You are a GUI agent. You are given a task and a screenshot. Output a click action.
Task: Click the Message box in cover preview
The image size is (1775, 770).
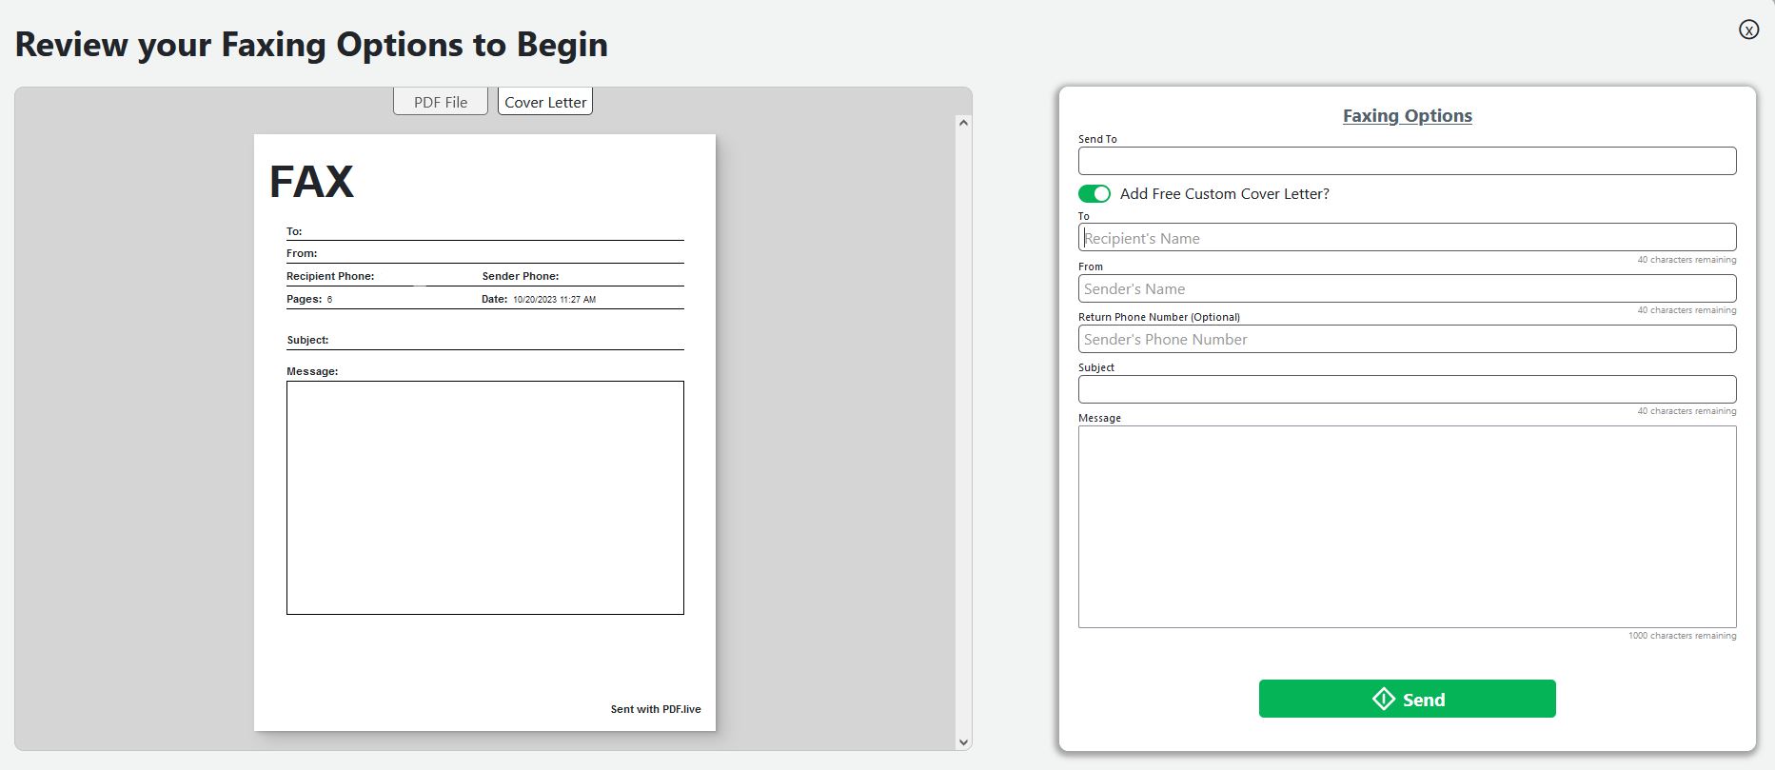click(484, 498)
